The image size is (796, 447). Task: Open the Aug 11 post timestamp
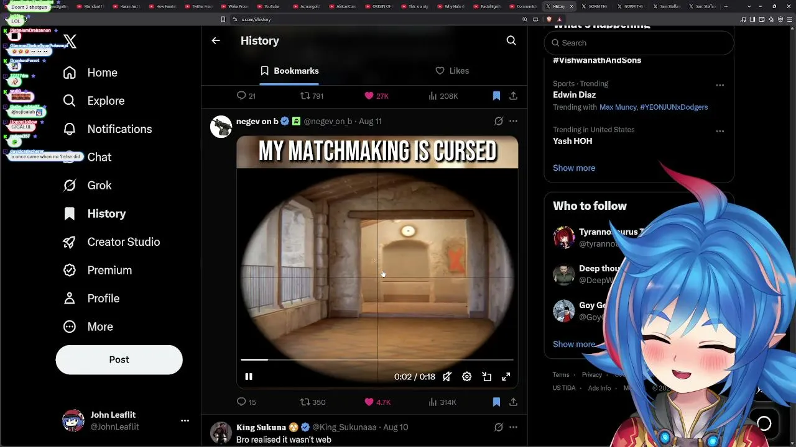pos(370,122)
